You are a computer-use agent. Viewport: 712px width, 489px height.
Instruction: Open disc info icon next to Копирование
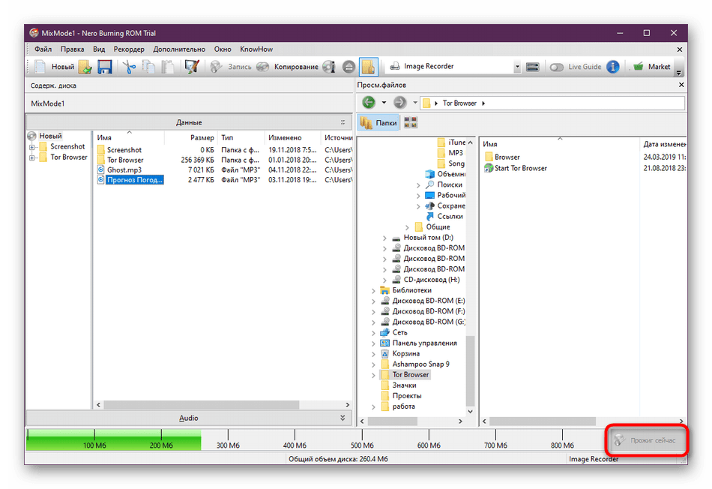(x=329, y=67)
